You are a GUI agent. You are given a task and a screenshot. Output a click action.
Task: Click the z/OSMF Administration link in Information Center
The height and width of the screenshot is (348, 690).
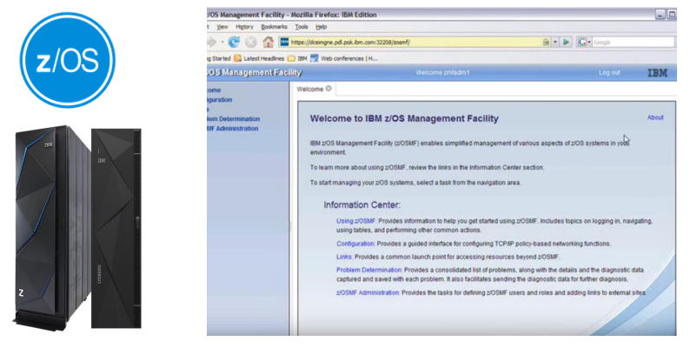pyautogui.click(x=368, y=292)
